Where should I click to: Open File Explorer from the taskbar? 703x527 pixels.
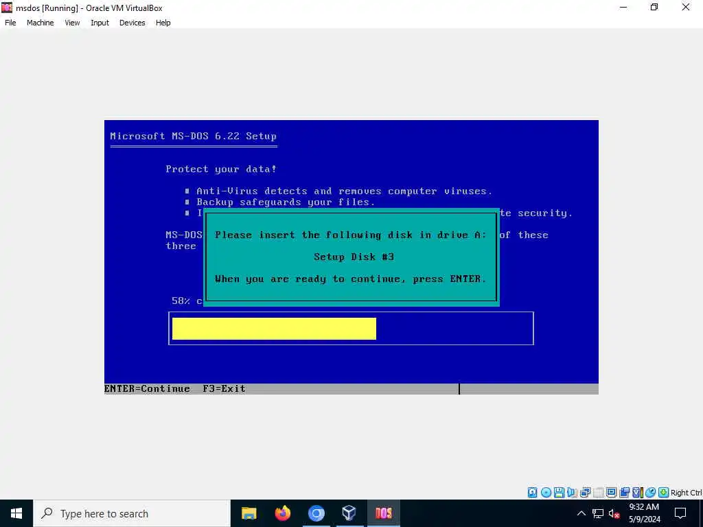[x=249, y=513]
